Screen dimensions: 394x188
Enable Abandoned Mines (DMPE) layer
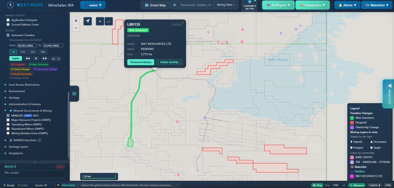coord(8,129)
